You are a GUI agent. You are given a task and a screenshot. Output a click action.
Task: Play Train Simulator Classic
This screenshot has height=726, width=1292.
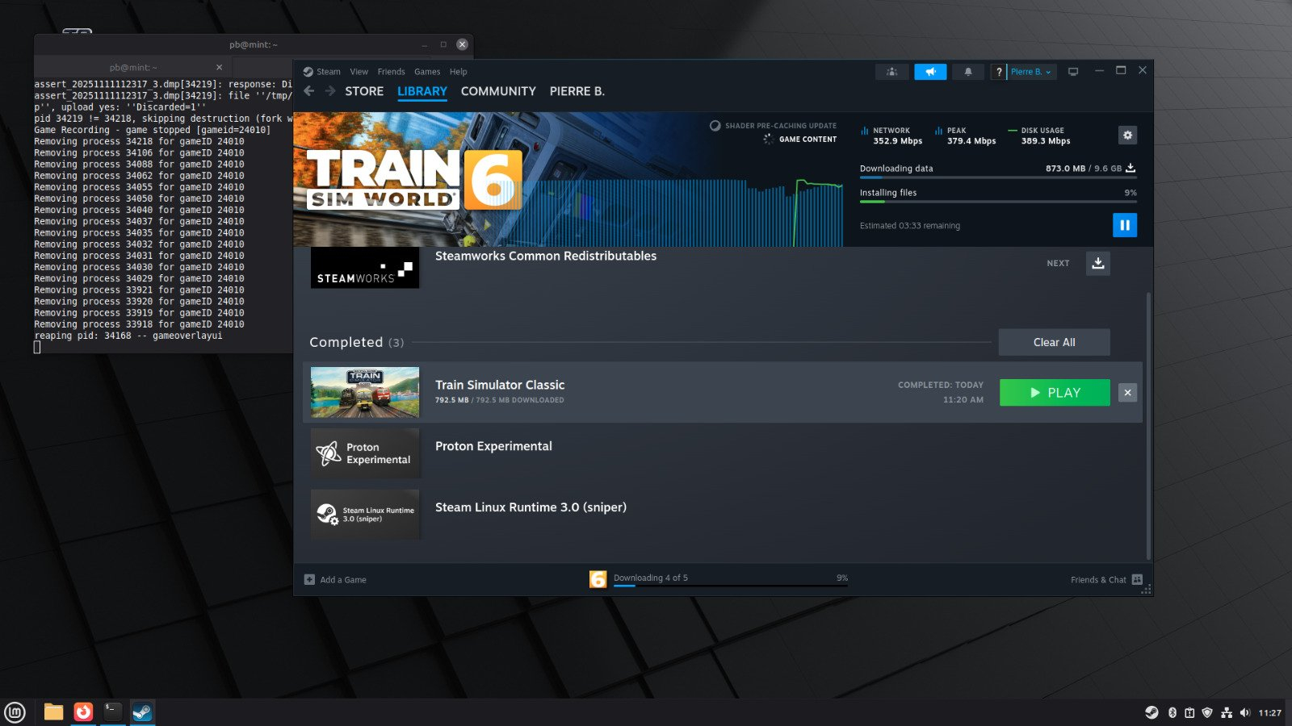tap(1055, 393)
